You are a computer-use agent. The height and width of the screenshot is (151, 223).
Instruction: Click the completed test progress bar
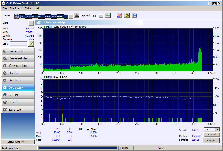pyautogui.click(x=78, y=148)
